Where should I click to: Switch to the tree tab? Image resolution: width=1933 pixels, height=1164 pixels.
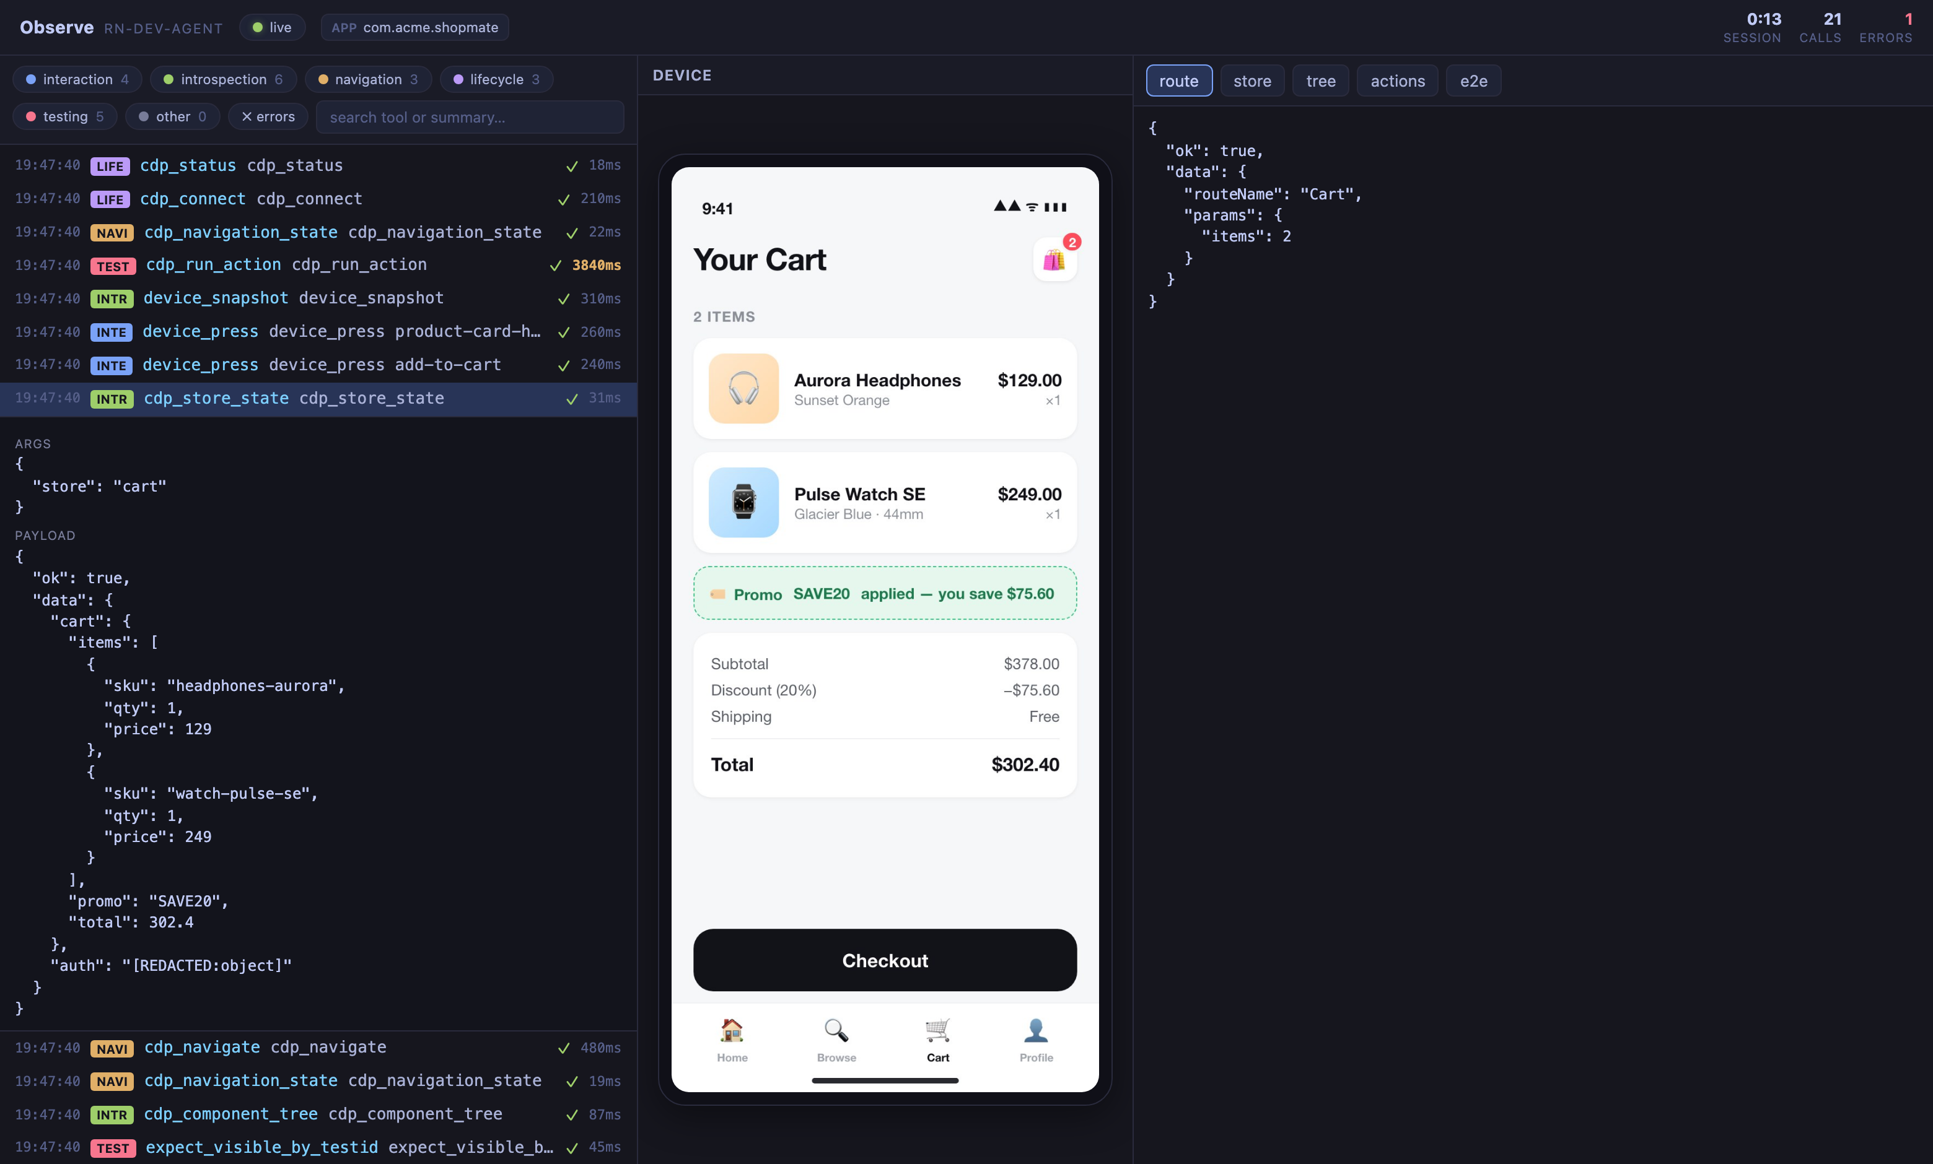point(1320,80)
